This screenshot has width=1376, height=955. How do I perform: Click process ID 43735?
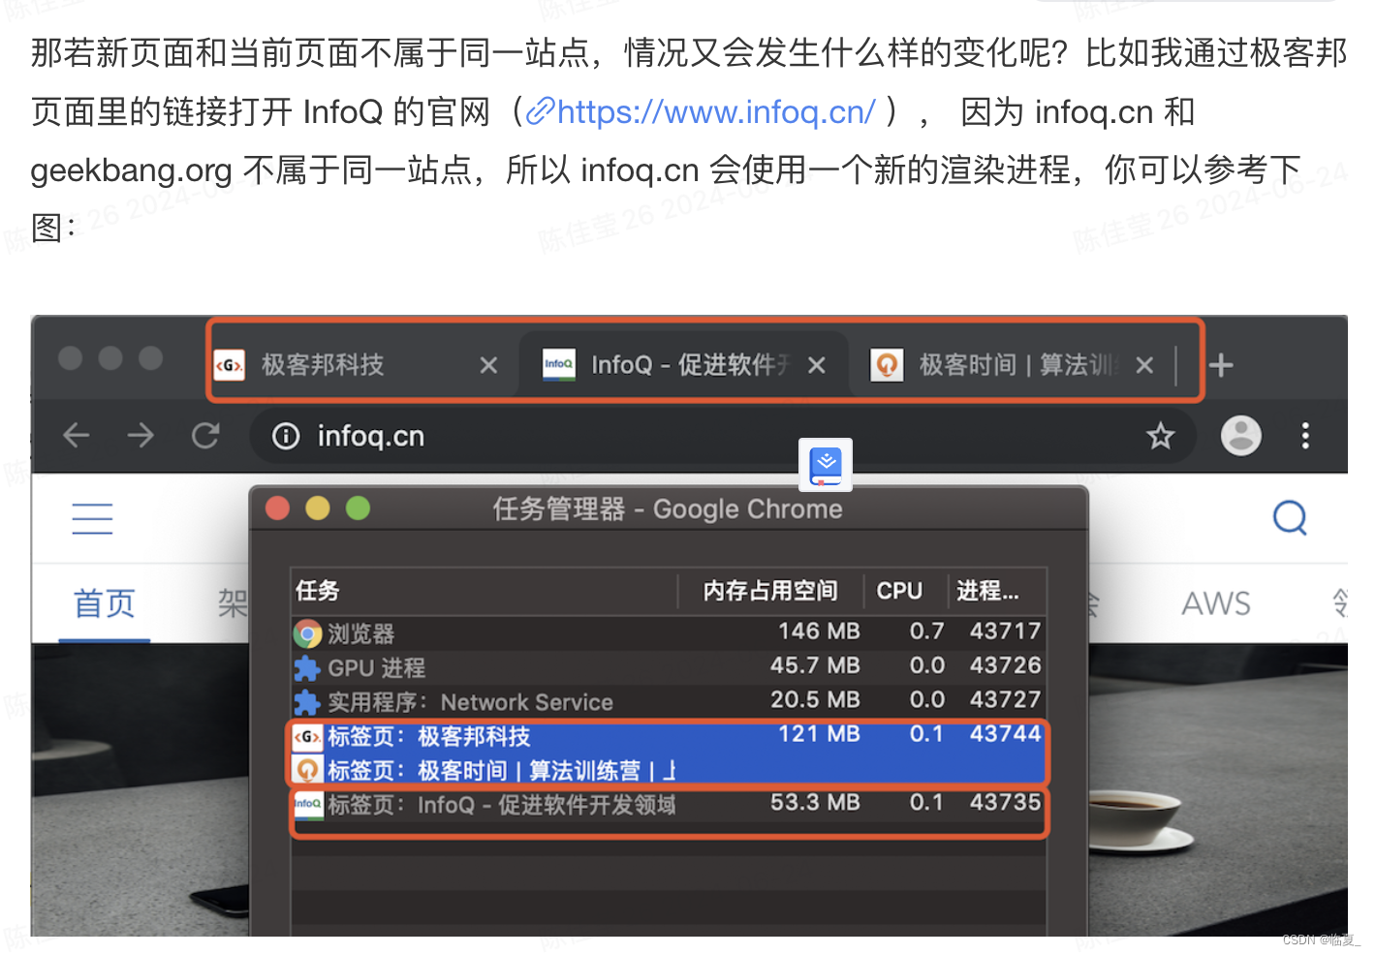[1005, 802]
